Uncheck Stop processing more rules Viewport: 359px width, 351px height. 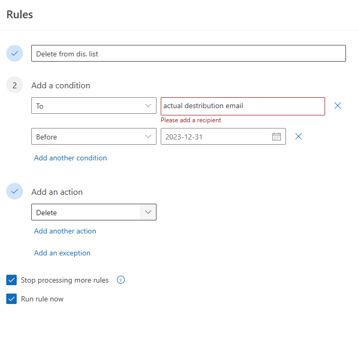pos(11,280)
